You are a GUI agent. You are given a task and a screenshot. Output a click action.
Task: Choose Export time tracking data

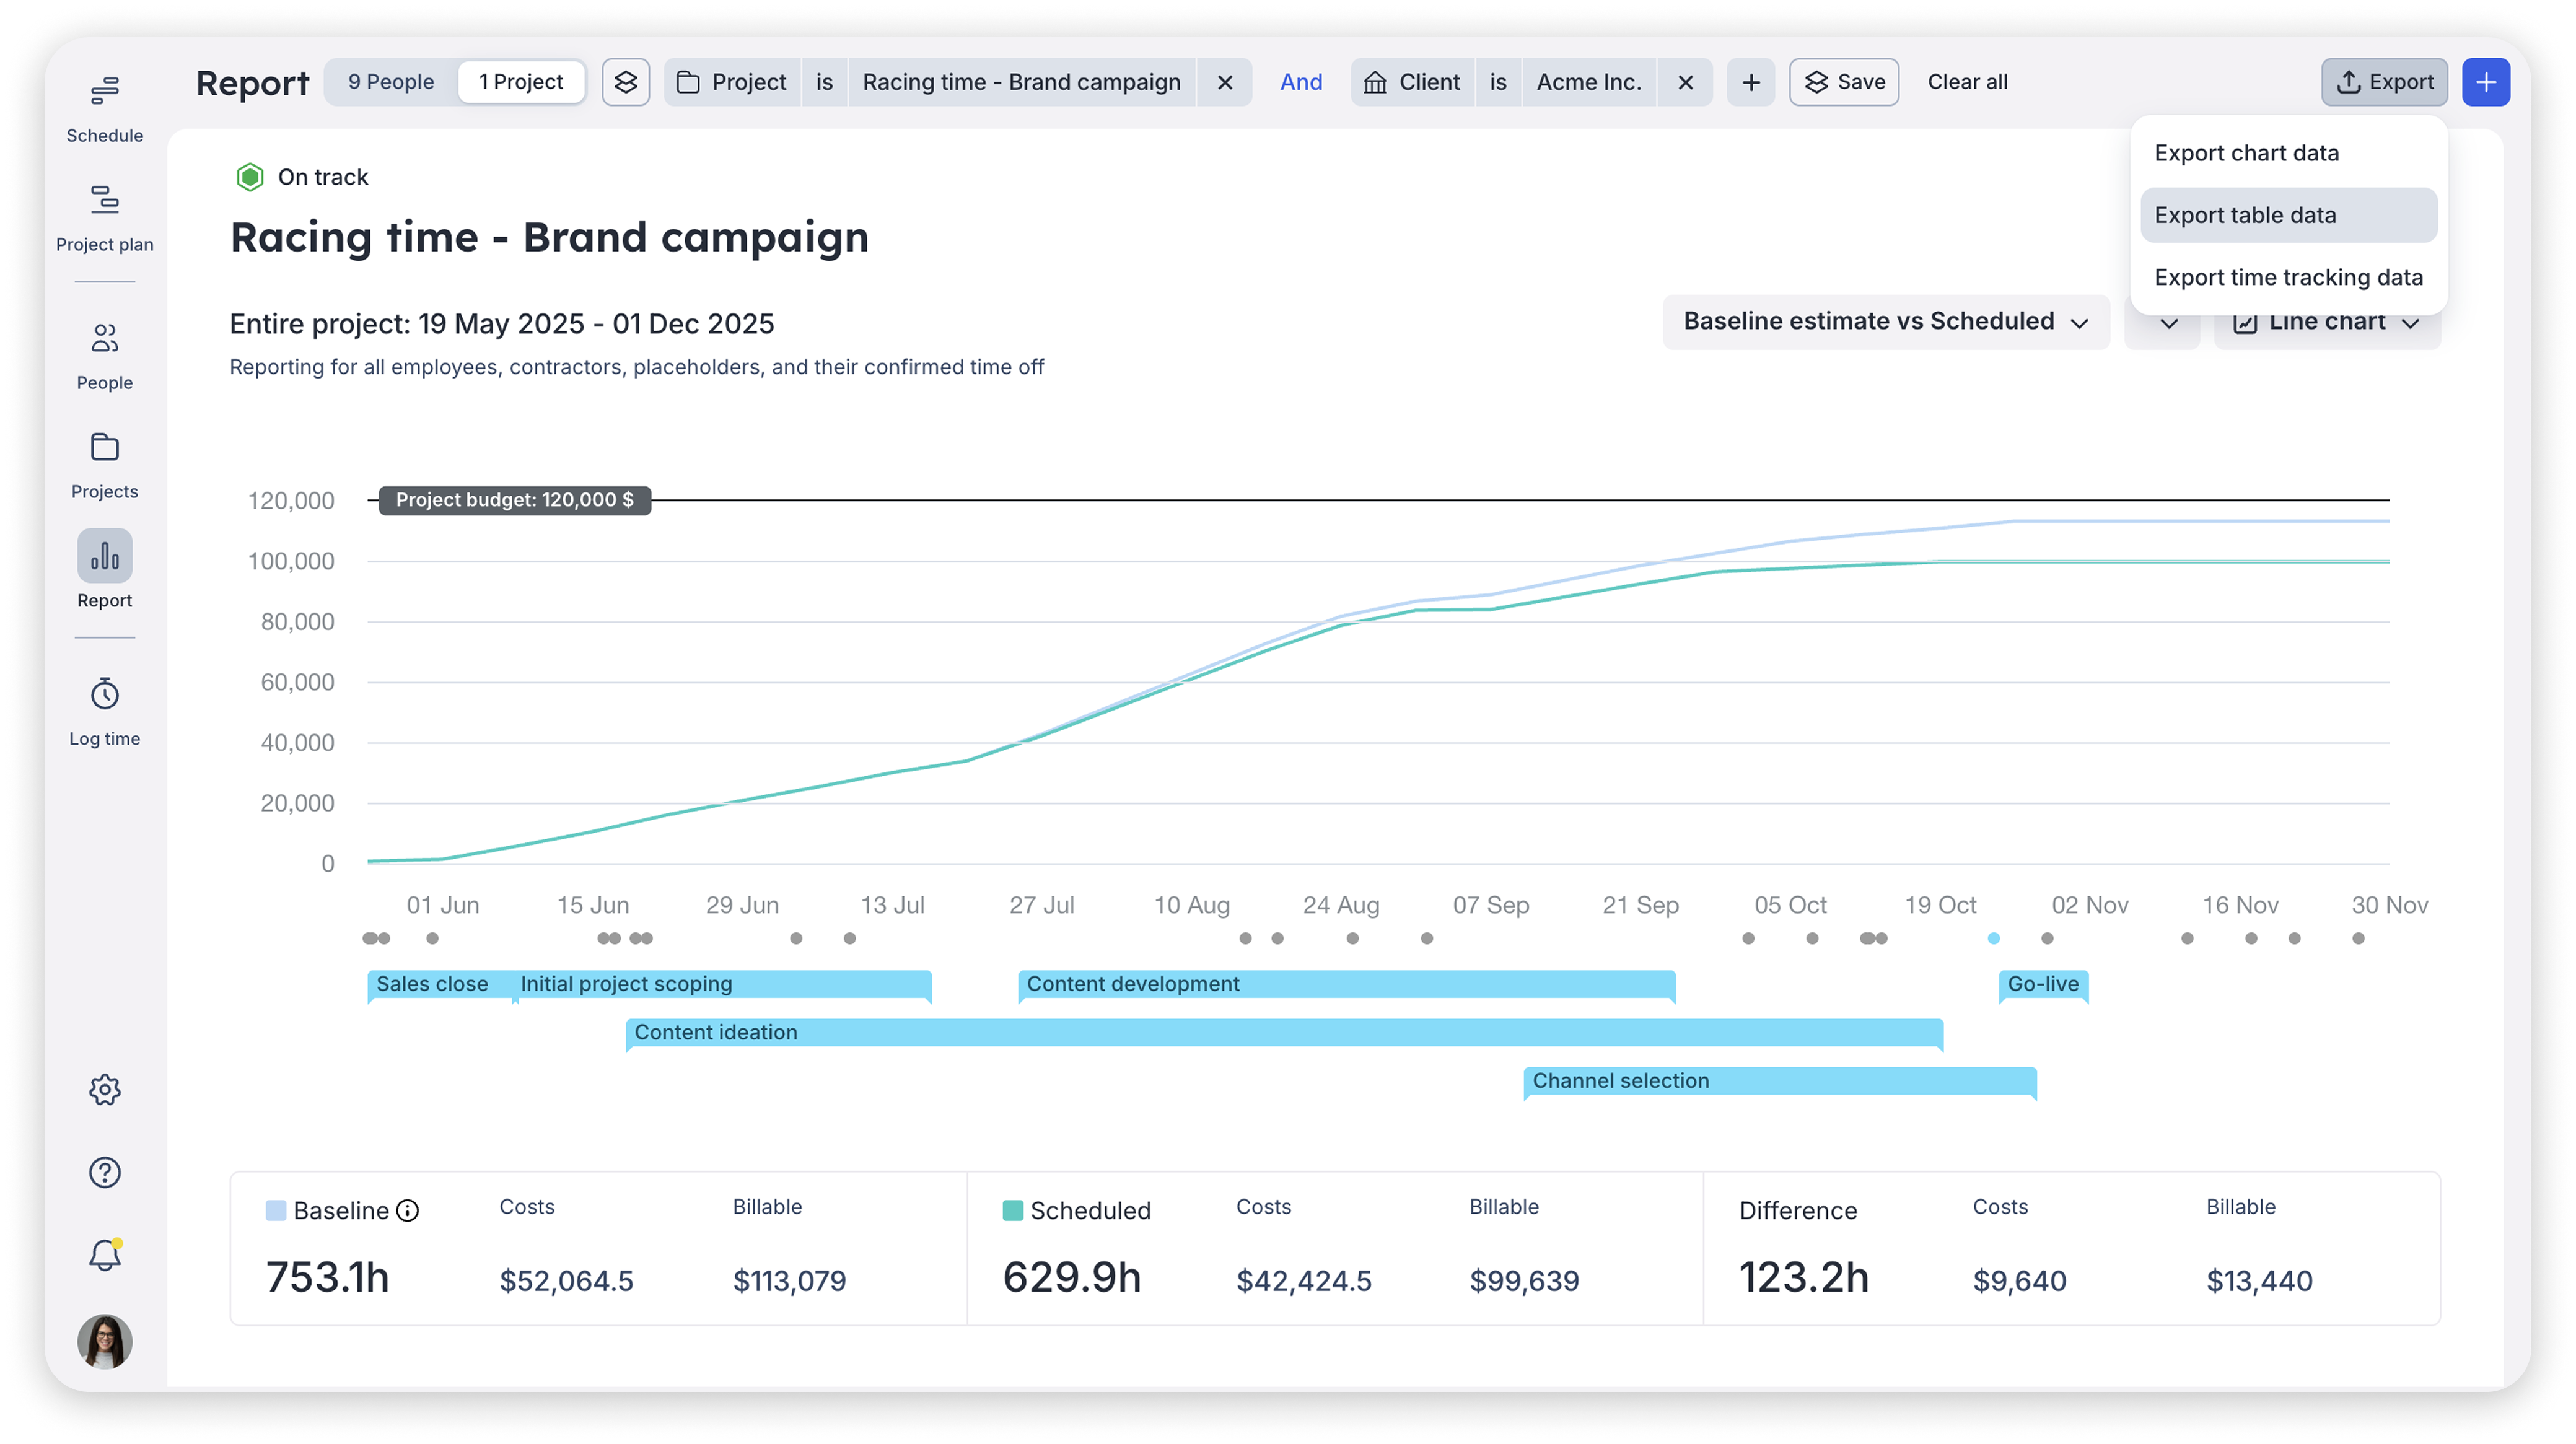(2287, 277)
